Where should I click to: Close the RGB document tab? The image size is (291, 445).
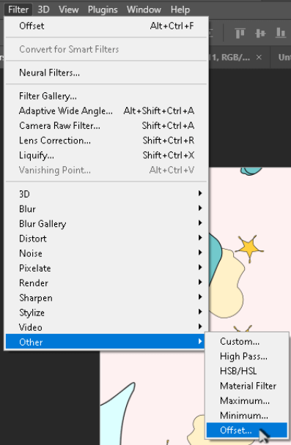point(259,57)
